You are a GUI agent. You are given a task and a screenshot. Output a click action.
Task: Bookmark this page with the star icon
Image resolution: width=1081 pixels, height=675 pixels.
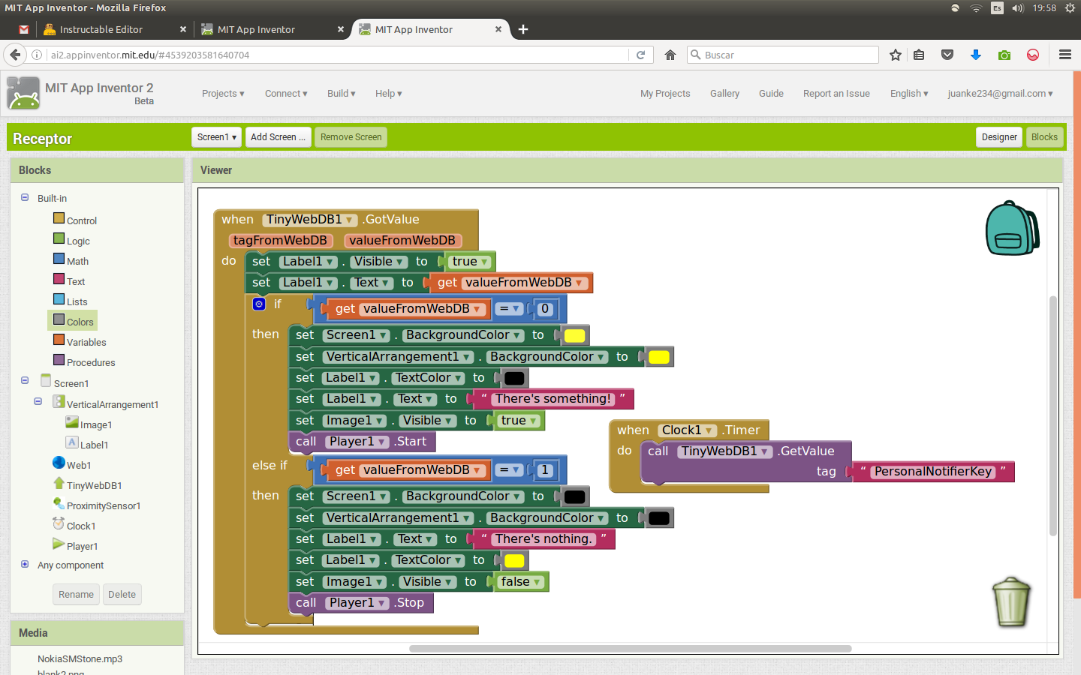(895, 55)
